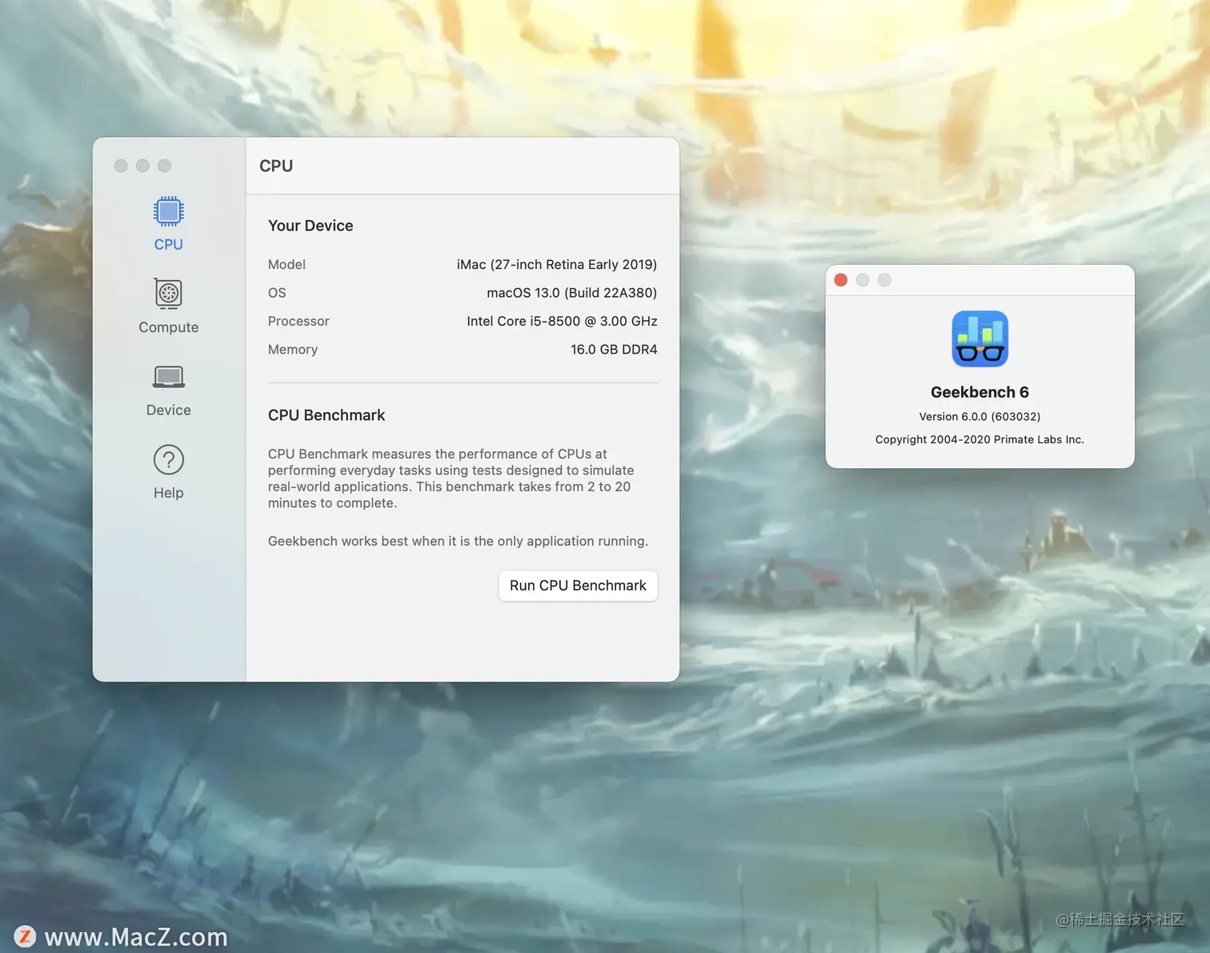Click processor value Intel Core i5-8500
1210x953 pixels.
562,321
